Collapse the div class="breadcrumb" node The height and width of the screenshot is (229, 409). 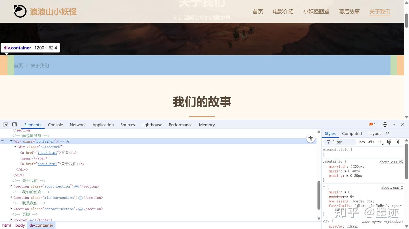(x=15, y=147)
